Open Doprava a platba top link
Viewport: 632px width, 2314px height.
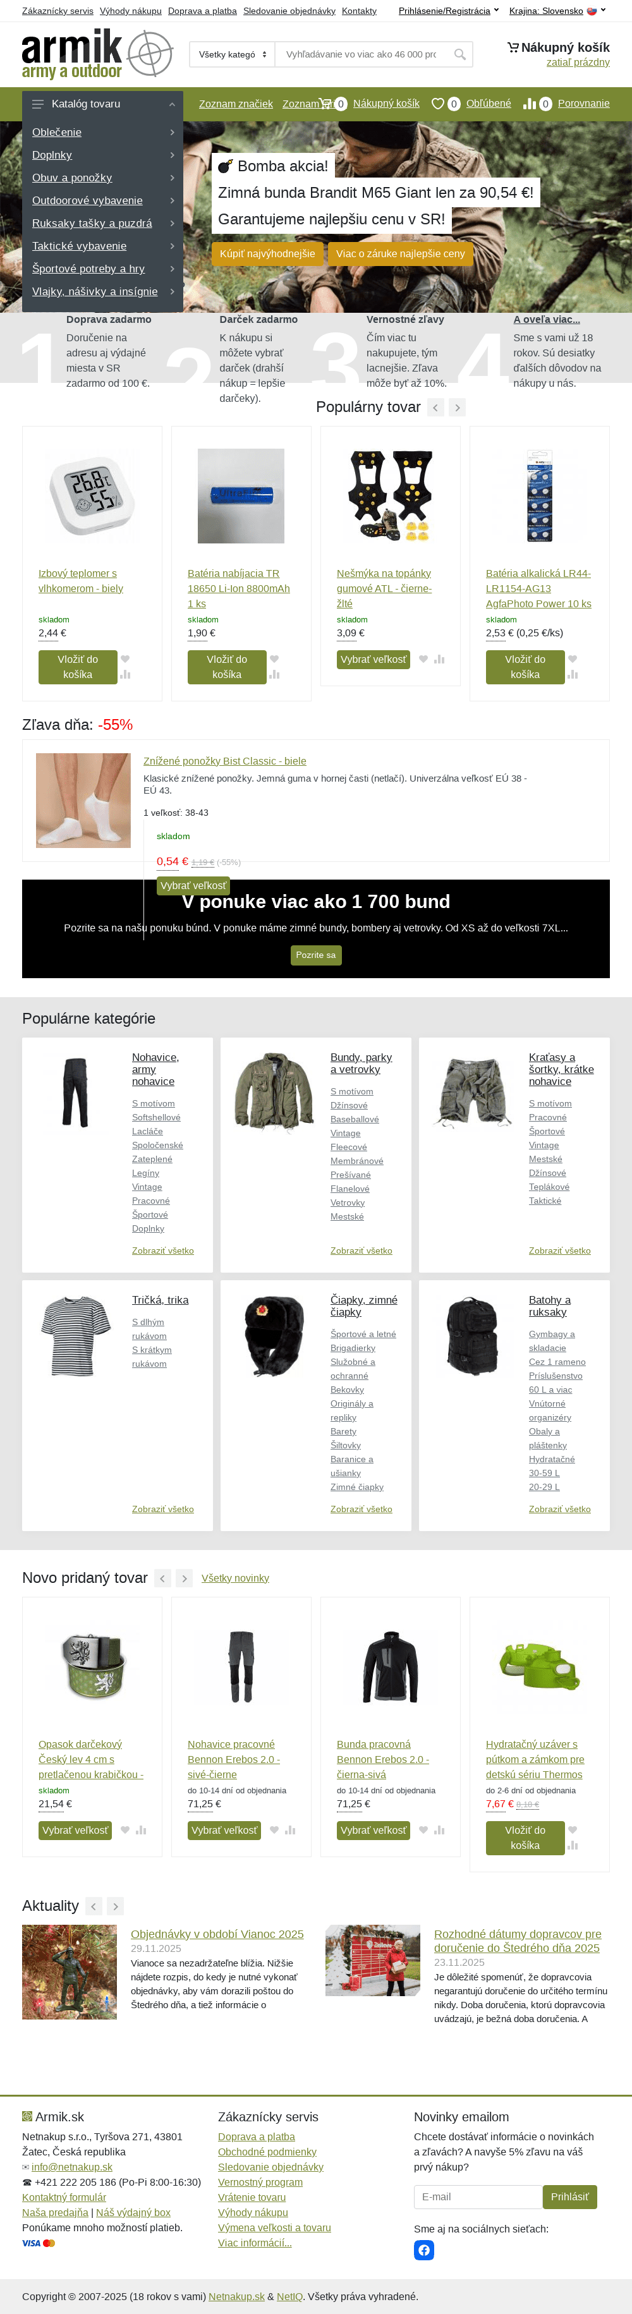pyautogui.click(x=202, y=11)
